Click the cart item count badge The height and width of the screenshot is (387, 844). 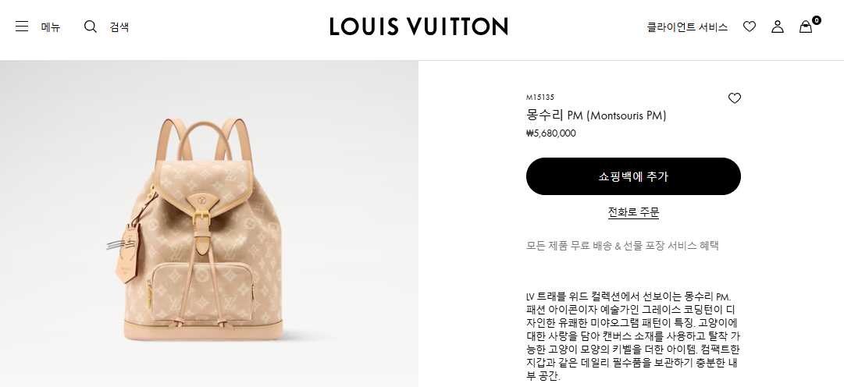[x=817, y=20]
